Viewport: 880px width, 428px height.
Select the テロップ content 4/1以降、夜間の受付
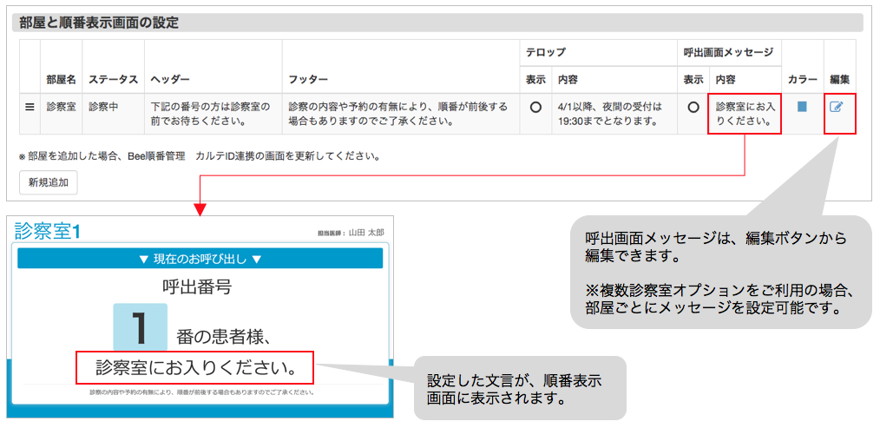click(611, 114)
